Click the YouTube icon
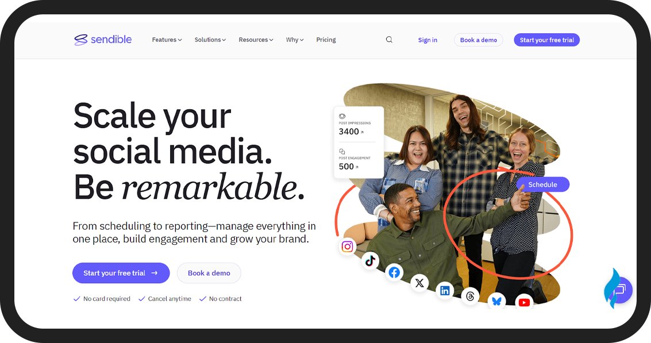Image resolution: width=651 pixels, height=343 pixels. (x=524, y=301)
